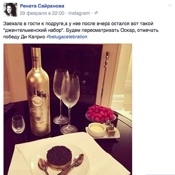Click the word Ди Каприо in the post
Image resolution: width=175 pixels, height=175 pixels.
pos(33,37)
